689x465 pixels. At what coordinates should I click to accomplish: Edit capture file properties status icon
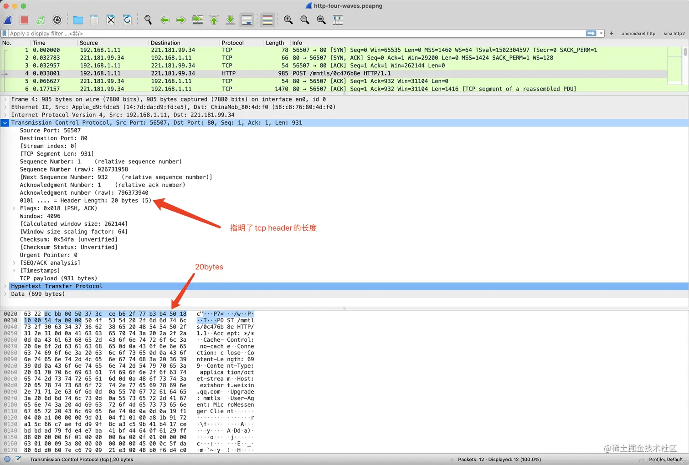(x=18, y=459)
